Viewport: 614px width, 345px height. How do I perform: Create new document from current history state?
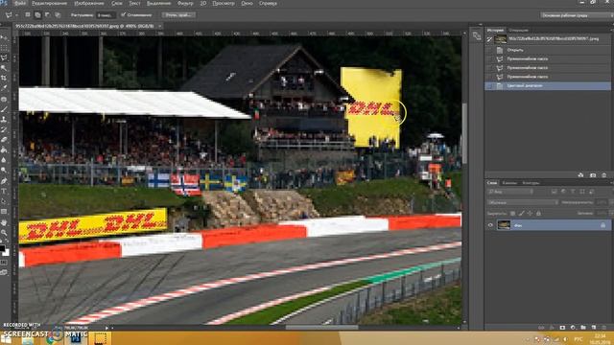tap(580, 175)
